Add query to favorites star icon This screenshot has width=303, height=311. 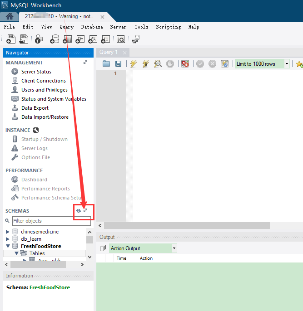point(299,64)
